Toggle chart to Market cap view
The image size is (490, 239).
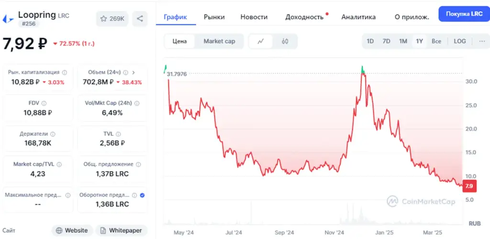[x=219, y=41]
